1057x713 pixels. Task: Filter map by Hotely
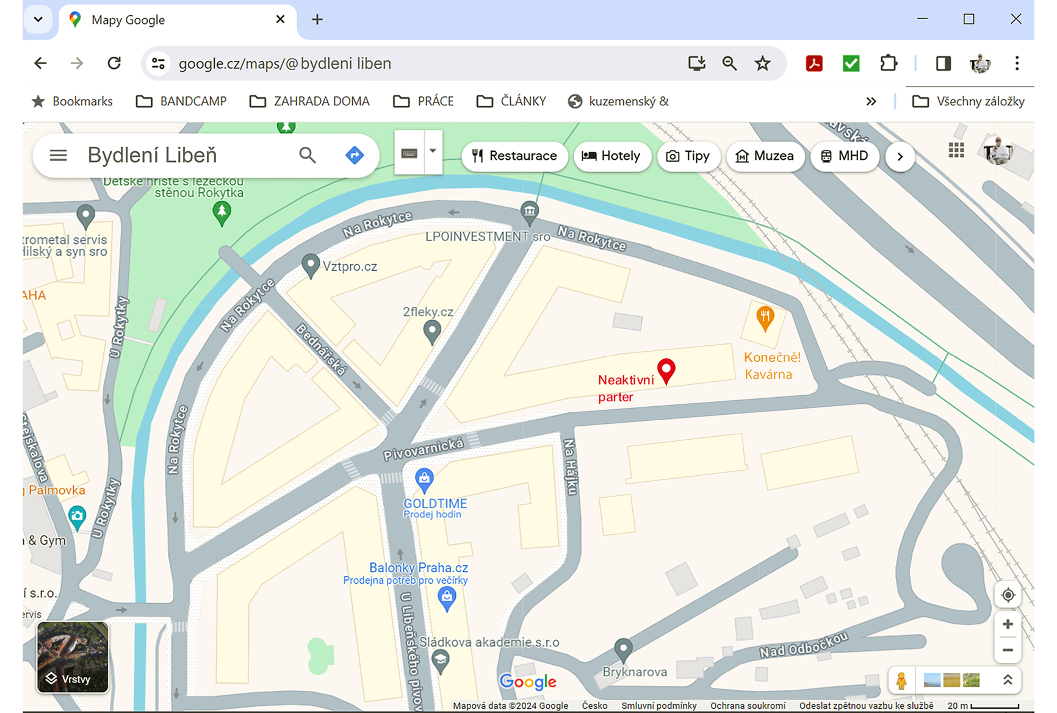click(x=612, y=156)
